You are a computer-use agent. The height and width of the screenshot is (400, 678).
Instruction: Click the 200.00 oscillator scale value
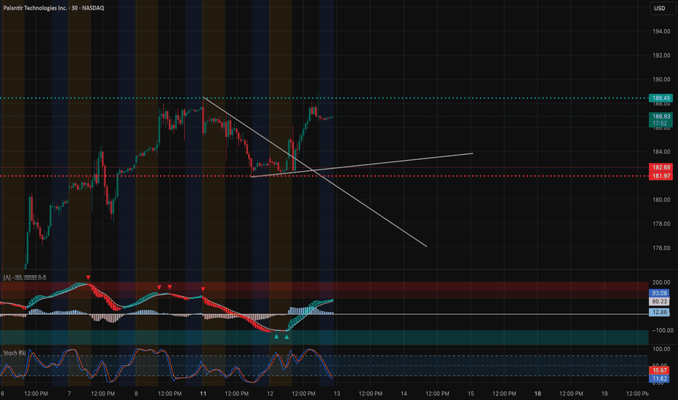661,282
